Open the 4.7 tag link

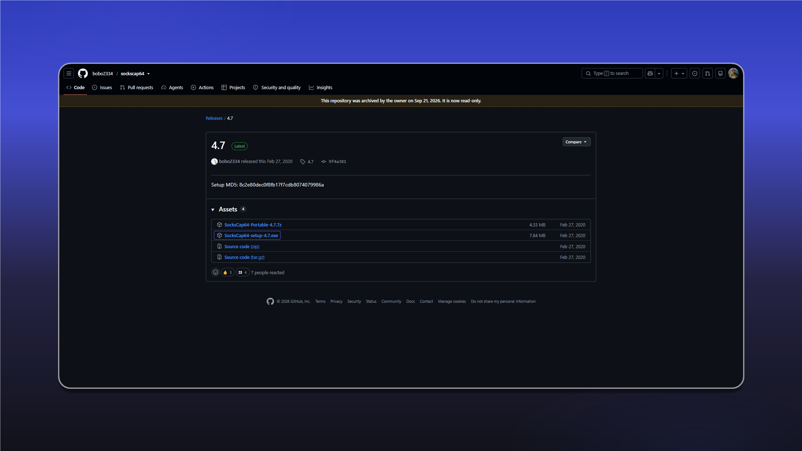[x=307, y=162]
